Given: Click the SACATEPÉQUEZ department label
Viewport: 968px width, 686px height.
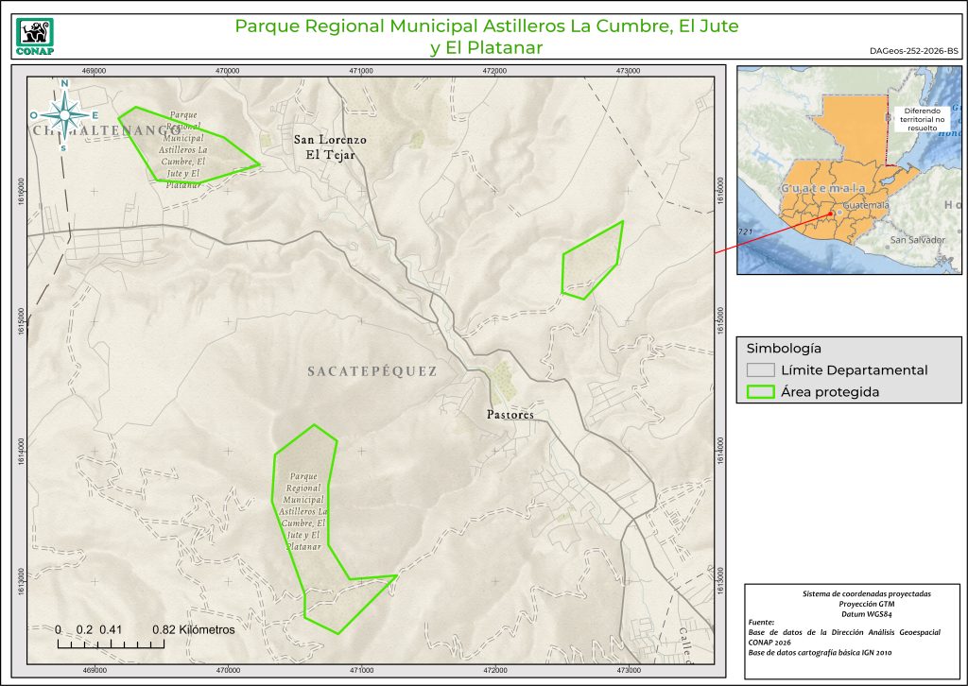Looking at the screenshot, I should coord(372,372).
